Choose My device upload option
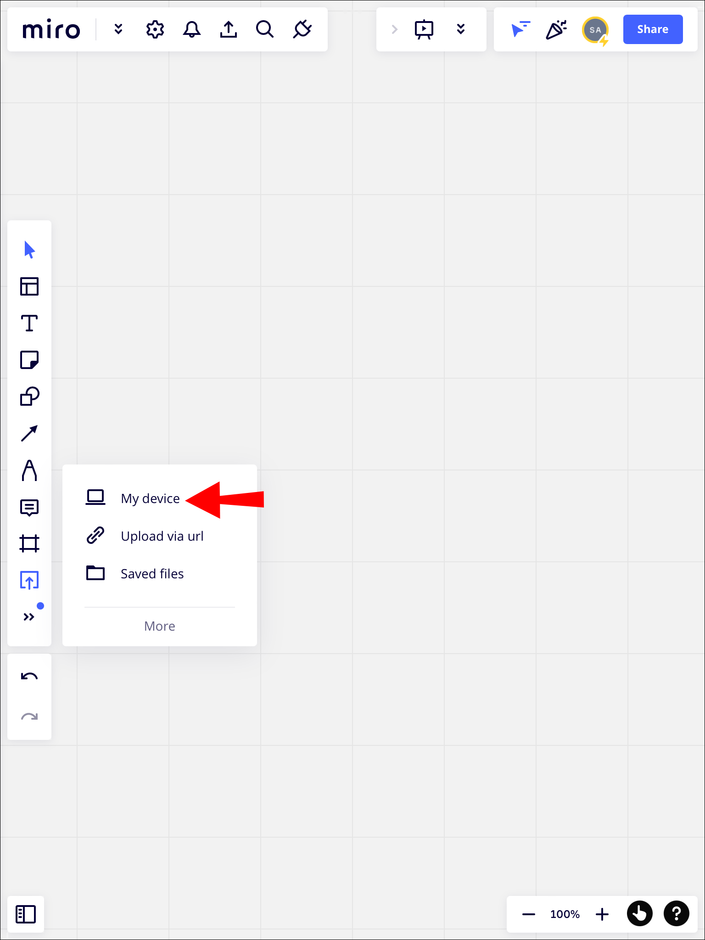 pos(160,498)
